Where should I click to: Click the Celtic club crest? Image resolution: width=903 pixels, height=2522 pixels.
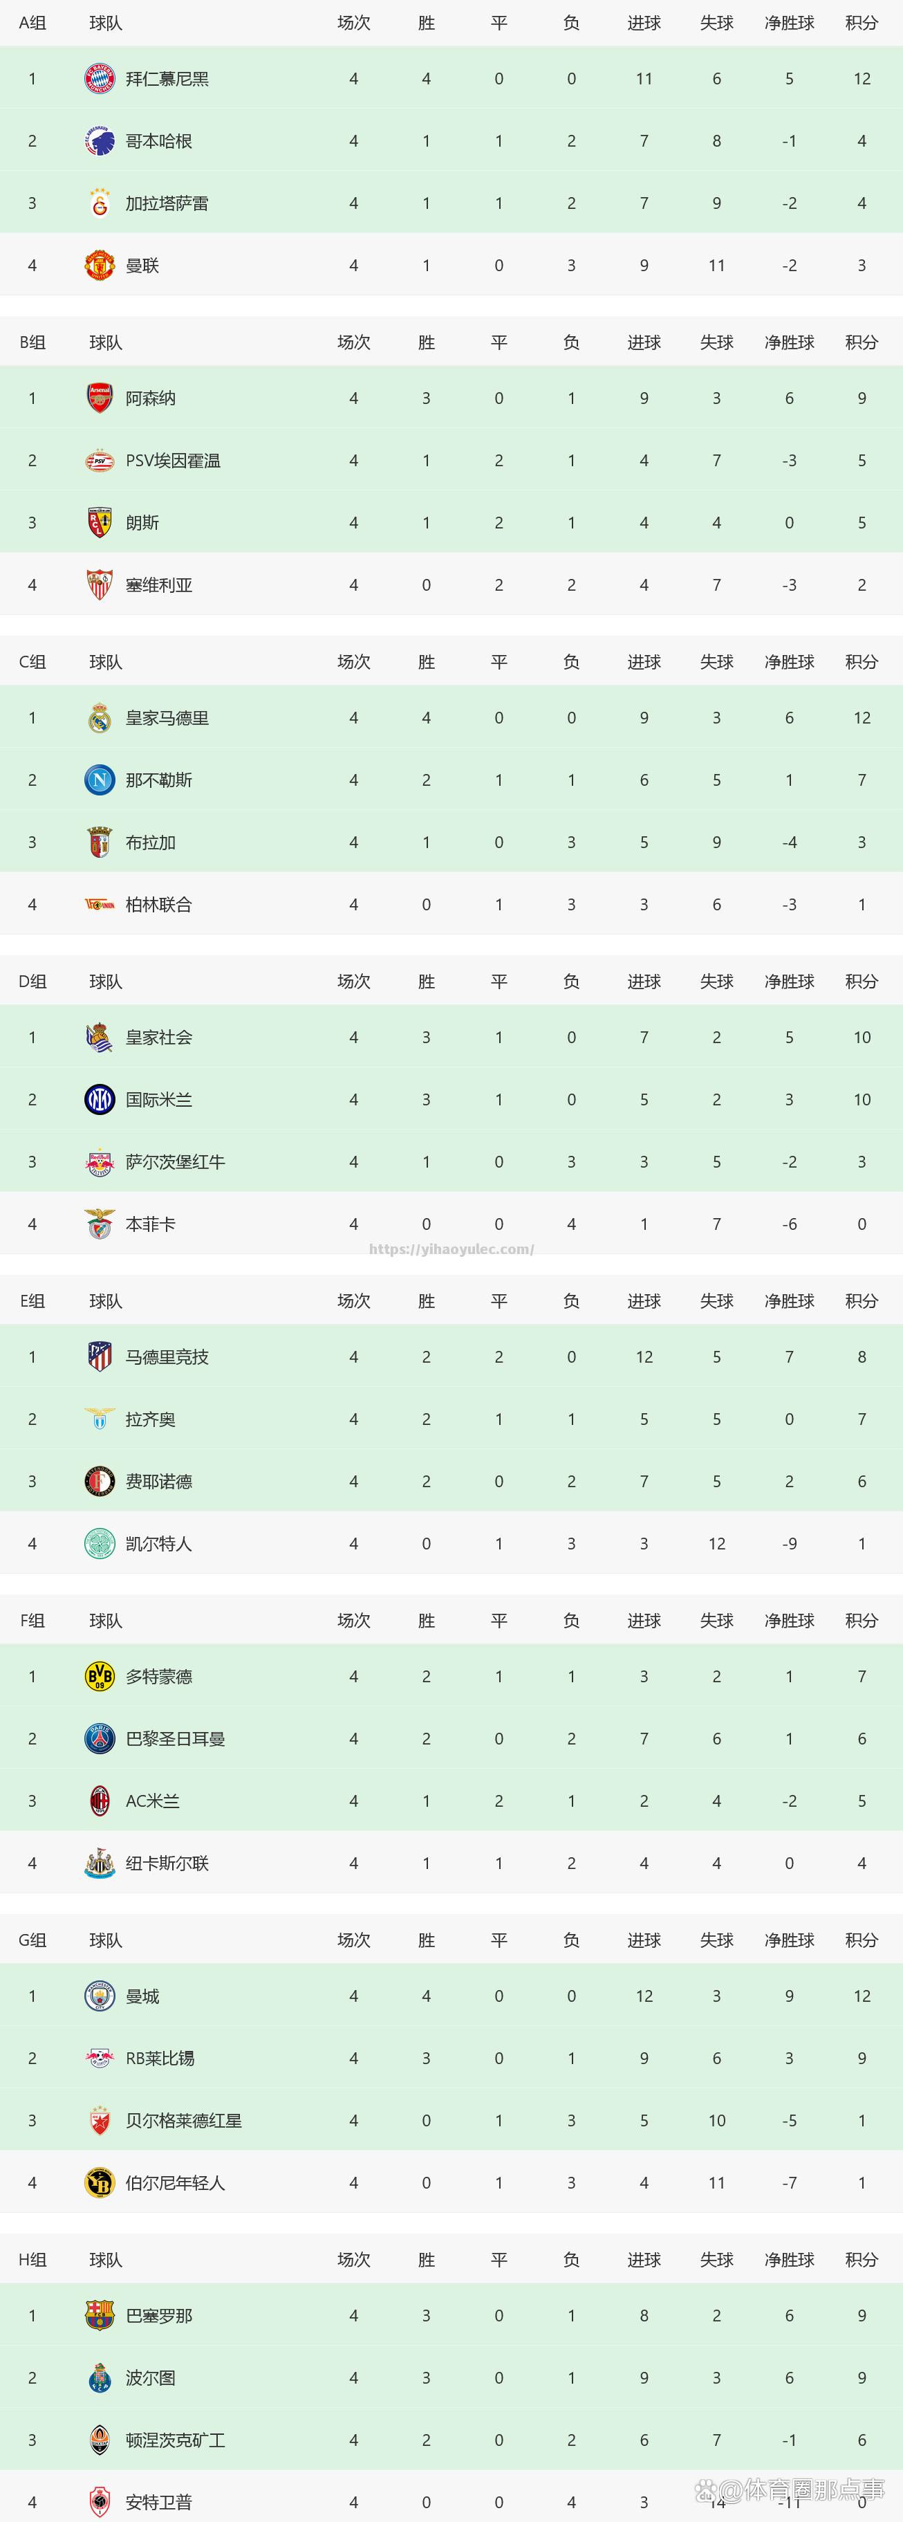[x=100, y=1544]
